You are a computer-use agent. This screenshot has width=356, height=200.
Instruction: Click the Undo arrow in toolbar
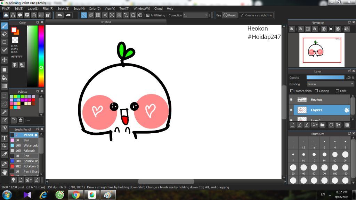coord(60,15)
